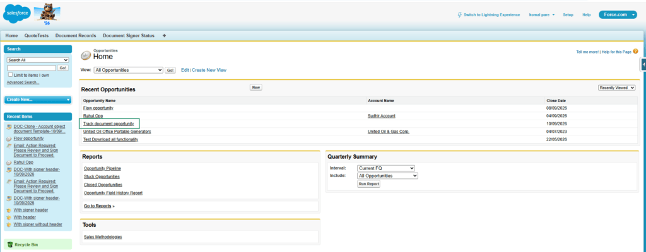Open Test Download all functionality opportunity

tap(110, 140)
